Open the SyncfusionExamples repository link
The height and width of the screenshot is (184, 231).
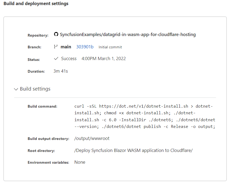(128, 34)
